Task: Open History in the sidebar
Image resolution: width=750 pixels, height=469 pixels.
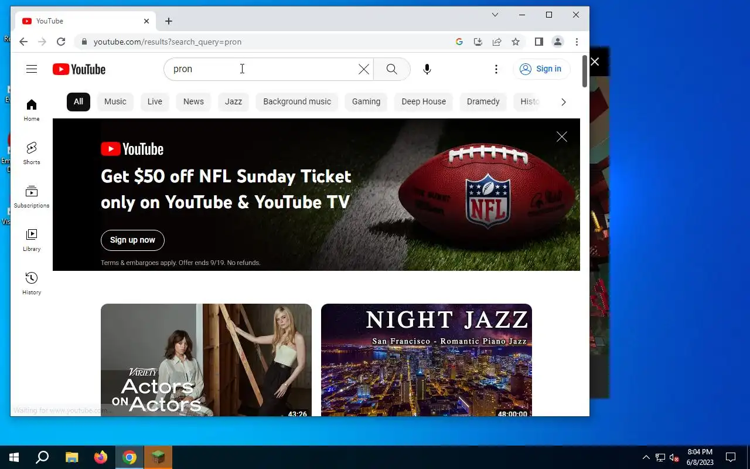Action: 32,283
